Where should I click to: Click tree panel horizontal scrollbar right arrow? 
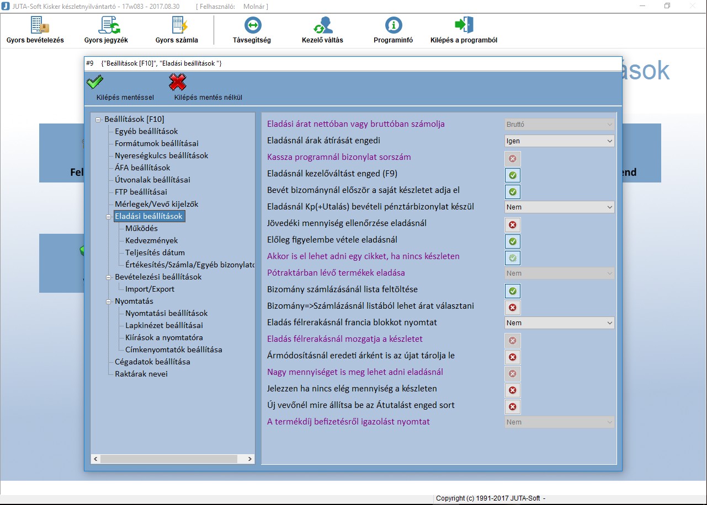[x=250, y=459]
